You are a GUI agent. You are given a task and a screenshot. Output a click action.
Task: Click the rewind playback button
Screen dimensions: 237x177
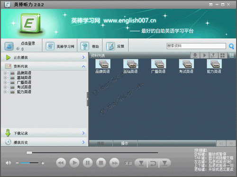pyautogui.click(x=61, y=163)
